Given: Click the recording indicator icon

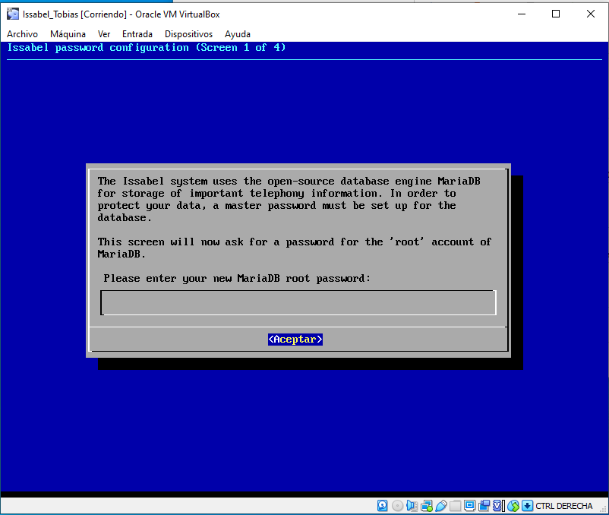Looking at the screenshot, I should coord(484,505).
